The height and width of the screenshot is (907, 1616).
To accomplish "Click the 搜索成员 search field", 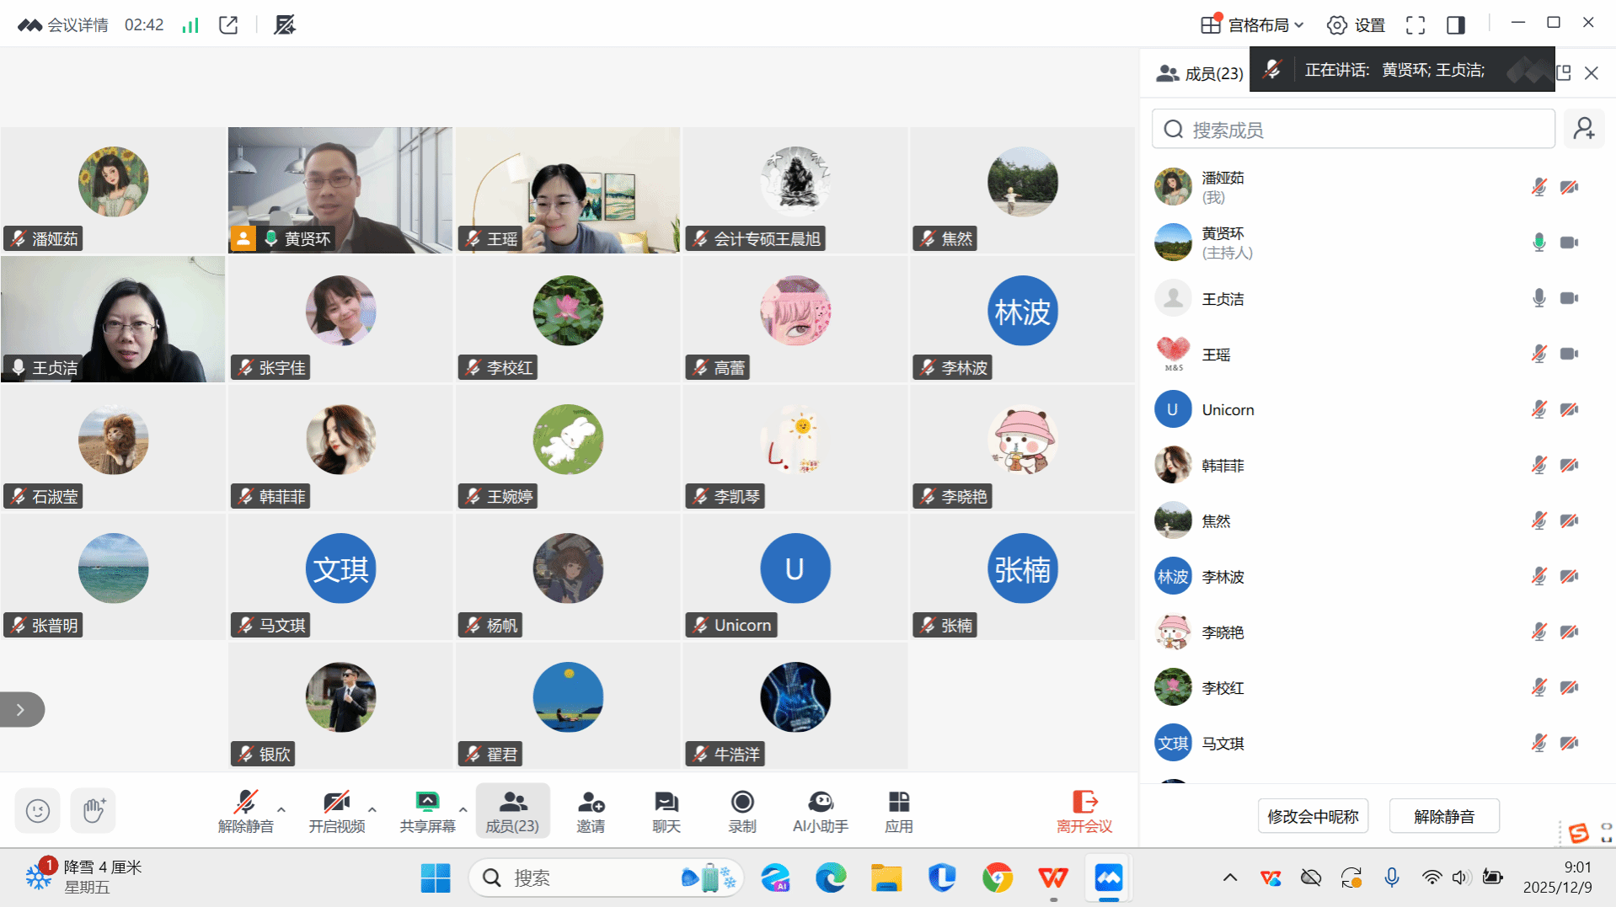I will pyautogui.click(x=1353, y=130).
